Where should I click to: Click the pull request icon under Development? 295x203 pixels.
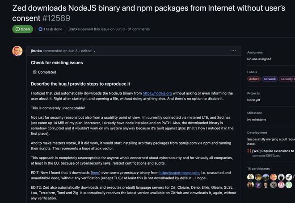pyautogui.click(x=249, y=151)
